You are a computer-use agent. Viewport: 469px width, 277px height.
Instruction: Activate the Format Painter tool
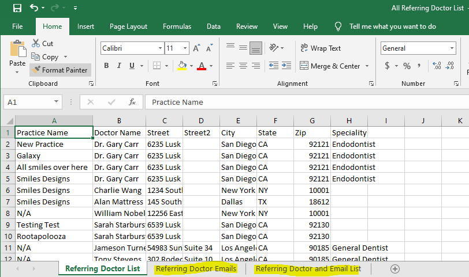[60, 70]
